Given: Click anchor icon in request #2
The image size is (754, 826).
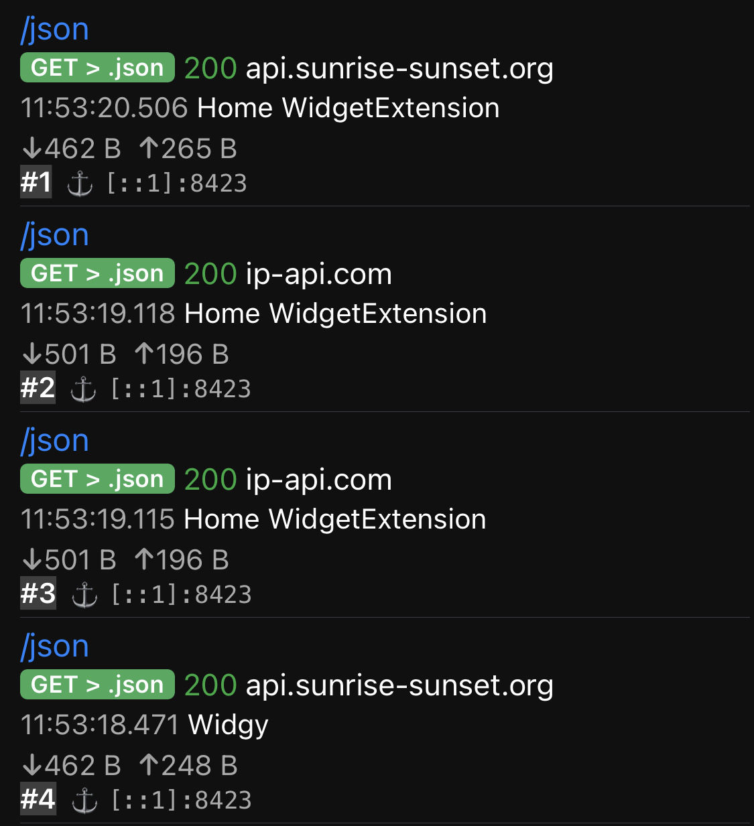Looking at the screenshot, I should click(x=84, y=389).
